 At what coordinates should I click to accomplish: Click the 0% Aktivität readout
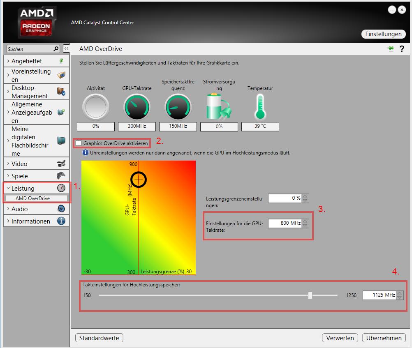[96, 126]
